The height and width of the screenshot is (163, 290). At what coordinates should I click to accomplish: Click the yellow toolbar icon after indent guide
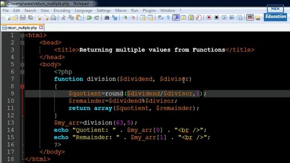(x=183, y=18)
